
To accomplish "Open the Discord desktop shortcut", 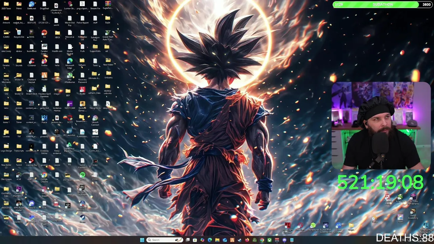I will 32,205.
